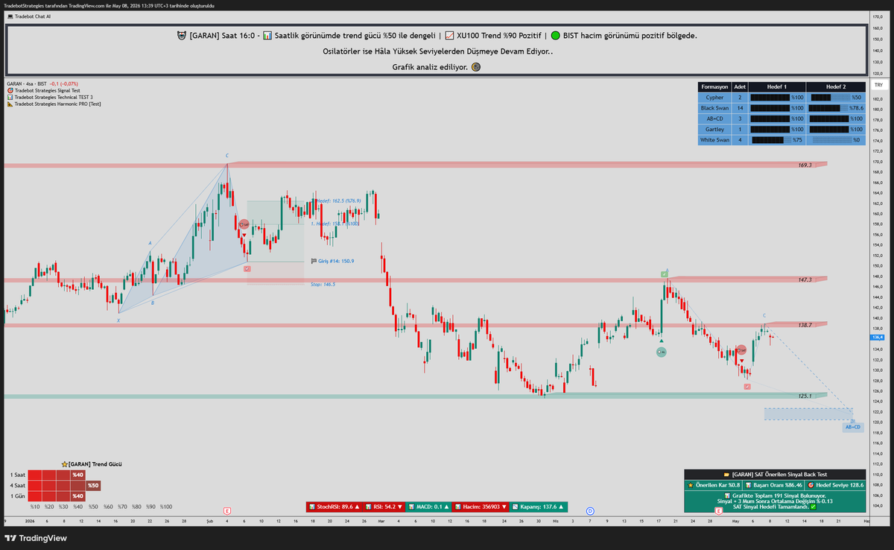This screenshot has width=894, height=550.
Task: Click point X label of the Cypher pattern
Action: [118, 320]
